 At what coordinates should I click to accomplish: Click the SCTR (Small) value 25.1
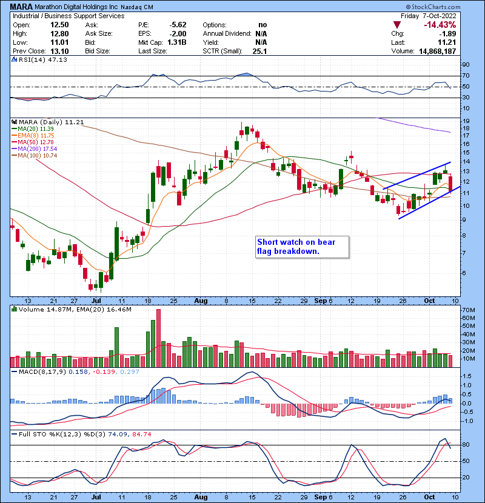click(x=259, y=51)
